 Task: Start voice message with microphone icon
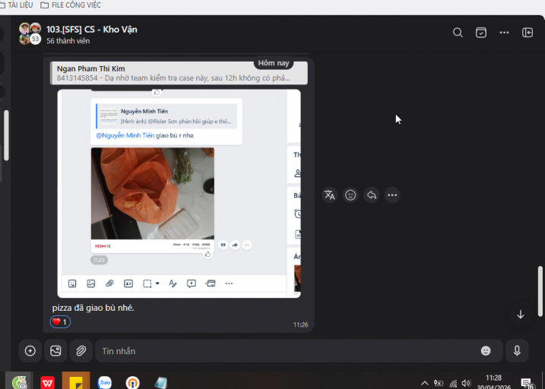(517, 351)
